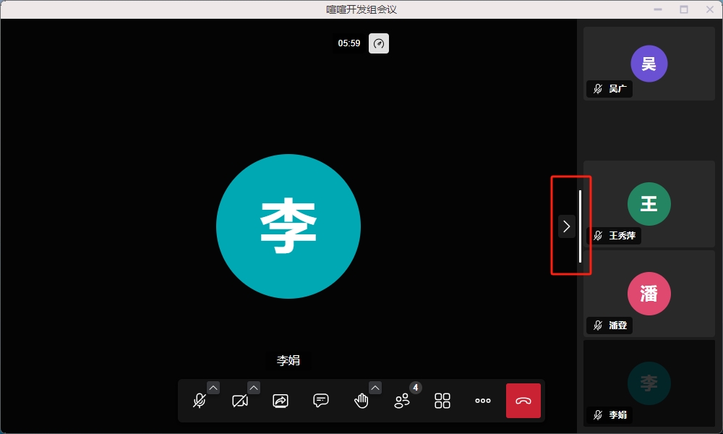
Task: Select 吴广's video thumbnail
Action: click(x=649, y=64)
